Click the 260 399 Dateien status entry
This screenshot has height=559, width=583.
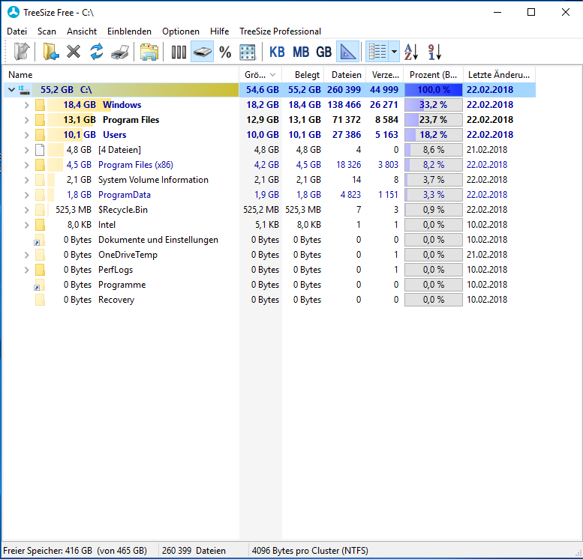coord(194,551)
